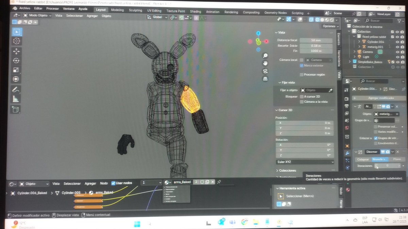Open the Archivo menu
Screen dimensions: 408x229
point(24,8)
